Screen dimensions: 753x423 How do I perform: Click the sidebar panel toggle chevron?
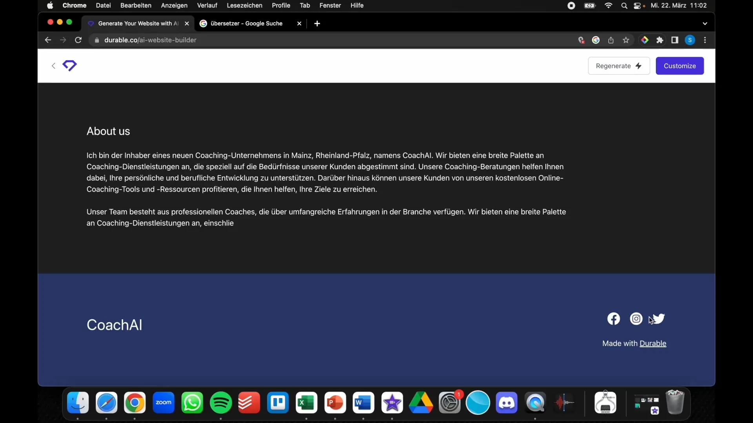tap(54, 65)
